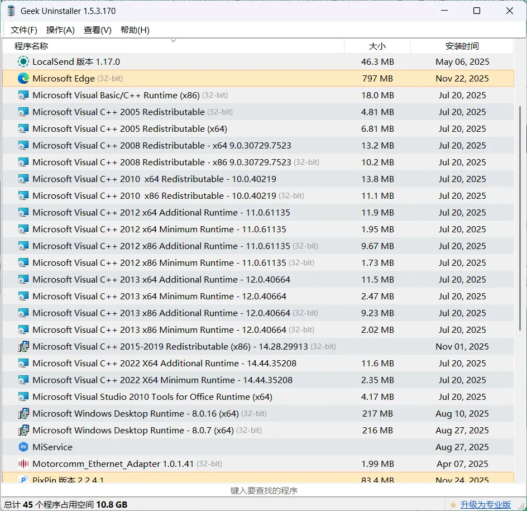This screenshot has height=511, width=527.
Task: Click the 797 MB size cell
Action: click(x=377, y=78)
